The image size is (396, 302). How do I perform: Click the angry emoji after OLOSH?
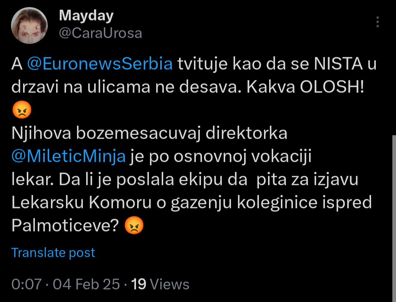tap(22, 110)
